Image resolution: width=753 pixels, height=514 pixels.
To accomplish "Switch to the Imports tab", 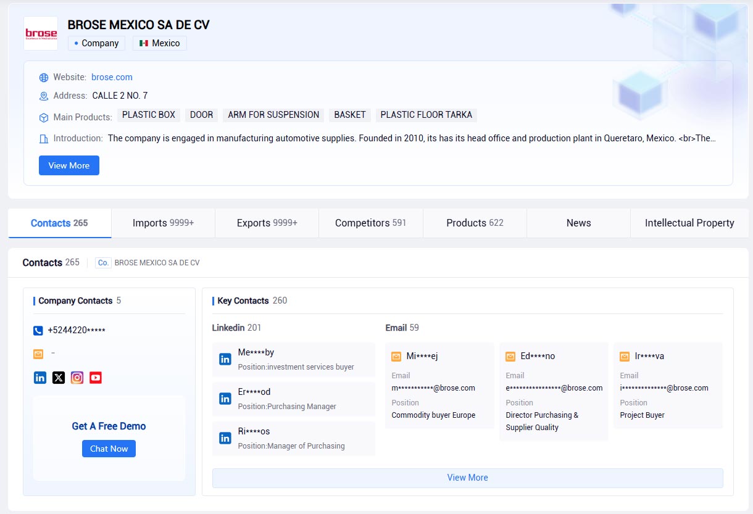I will 164,223.
